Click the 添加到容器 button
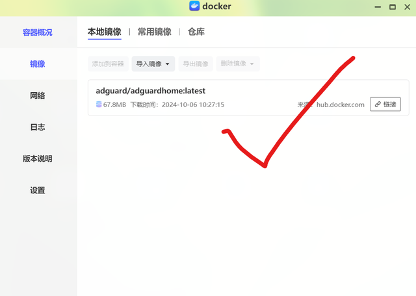 coord(108,64)
